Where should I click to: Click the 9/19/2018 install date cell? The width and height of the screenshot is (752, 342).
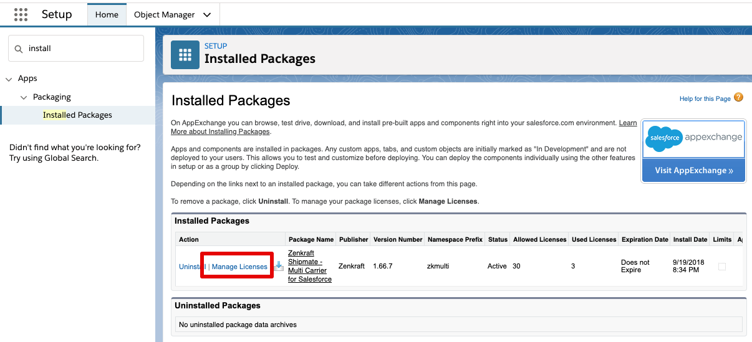click(x=689, y=267)
